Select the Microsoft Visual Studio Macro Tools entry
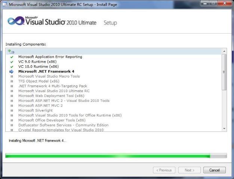The width and height of the screenshot is (234, 179). coord(49,76)
